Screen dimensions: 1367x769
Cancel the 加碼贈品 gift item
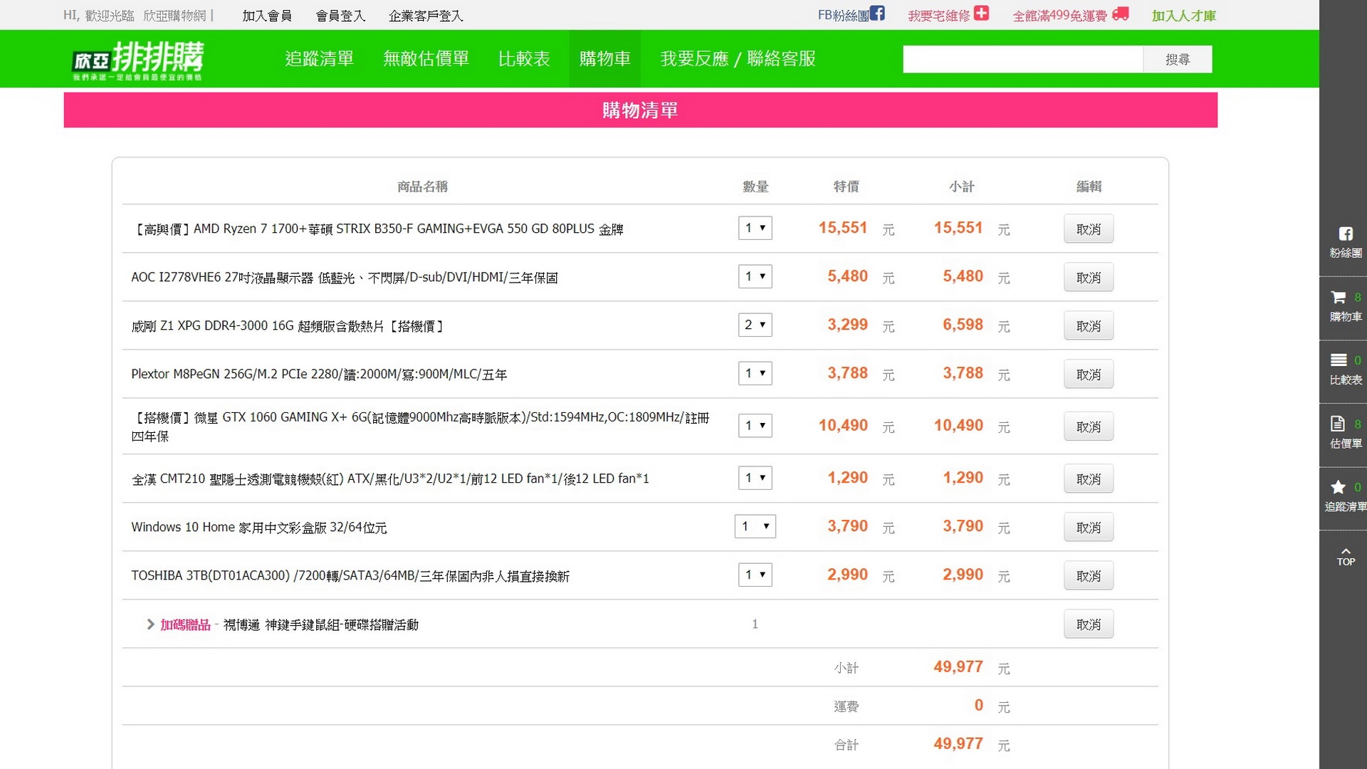pos(1088,624)
